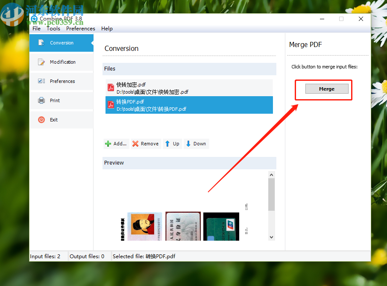Image resolution: width=387 pixels, height=286 pixels.
Task: Click the Exit power icon
Action: pos(41,120)
